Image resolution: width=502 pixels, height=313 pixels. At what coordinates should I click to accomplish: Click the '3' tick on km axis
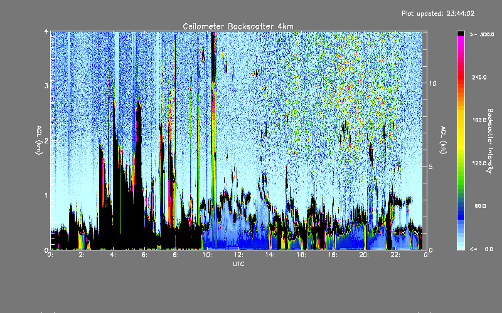tap(46, 86)
